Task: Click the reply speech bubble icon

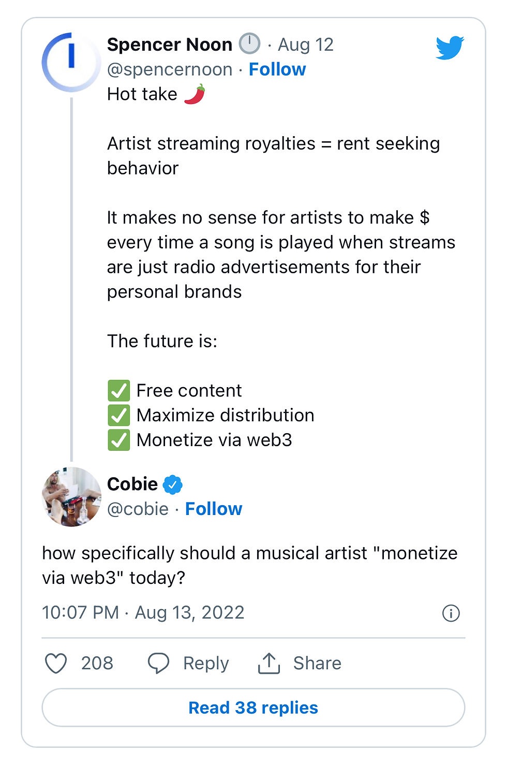Action: pyautogui.click(x=158, y=663)
